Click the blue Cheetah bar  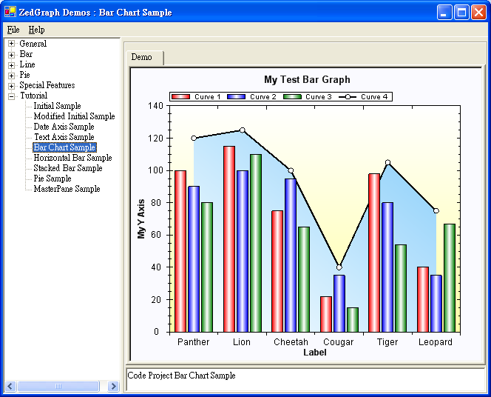(x=291, y=256)
